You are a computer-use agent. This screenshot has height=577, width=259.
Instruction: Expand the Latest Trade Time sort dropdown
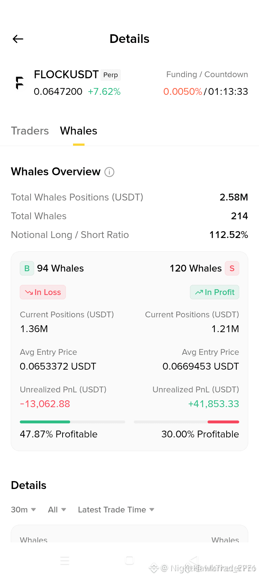(x=116, y=510)
